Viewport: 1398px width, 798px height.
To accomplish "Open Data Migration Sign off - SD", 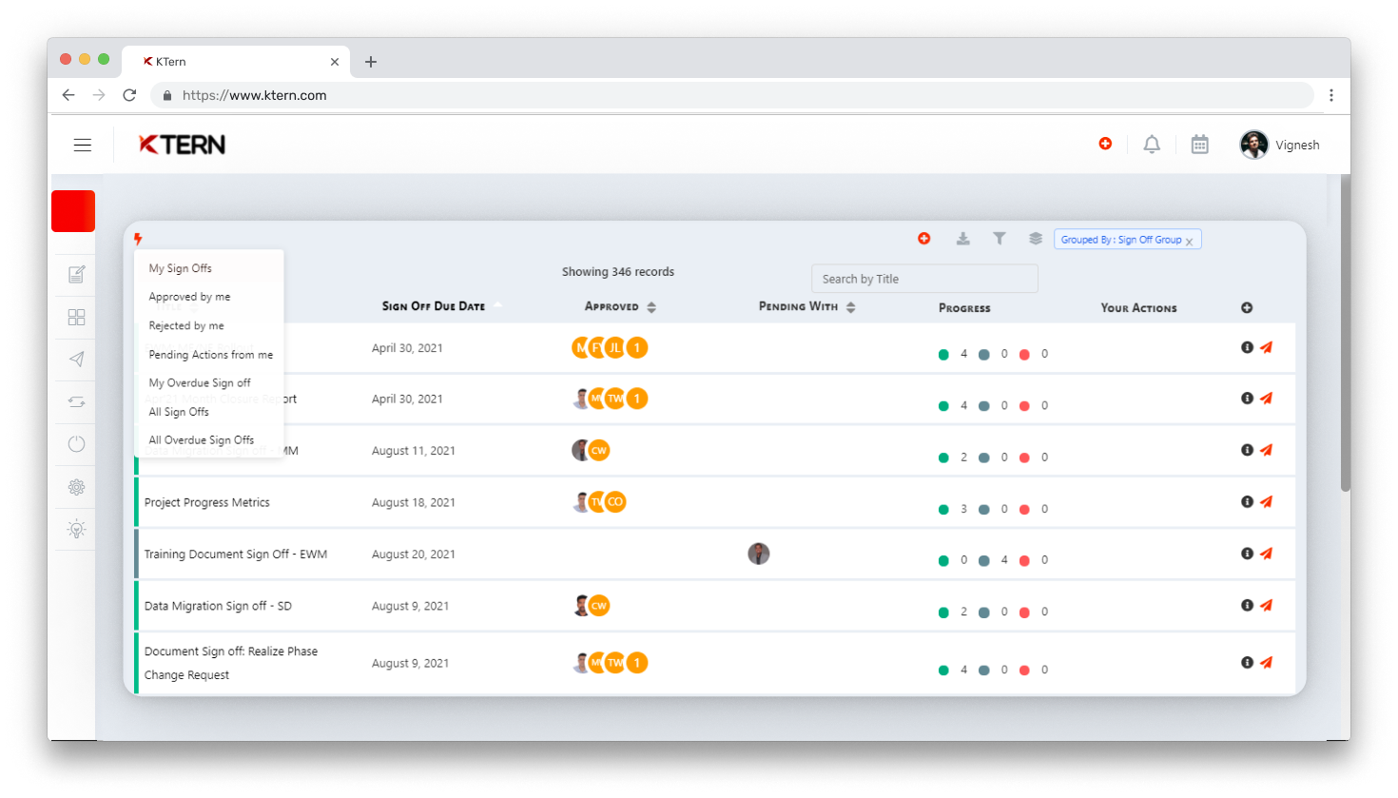I will click(218, 606).
